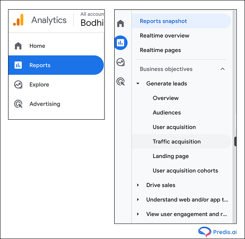Click the Home icon in left panel

coord(18,46)
